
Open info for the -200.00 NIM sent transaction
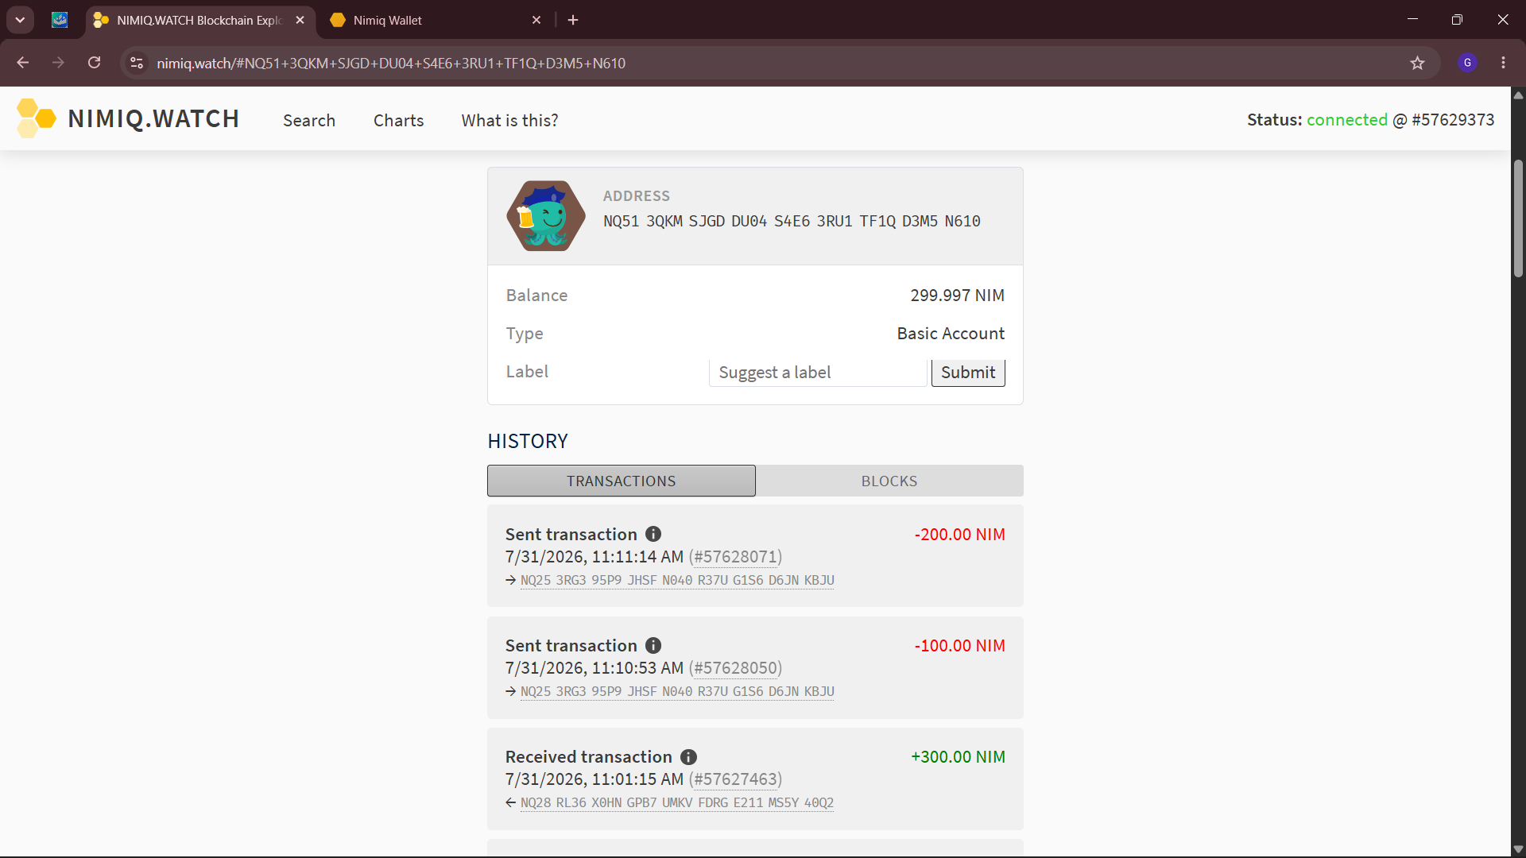click(653, 535)
